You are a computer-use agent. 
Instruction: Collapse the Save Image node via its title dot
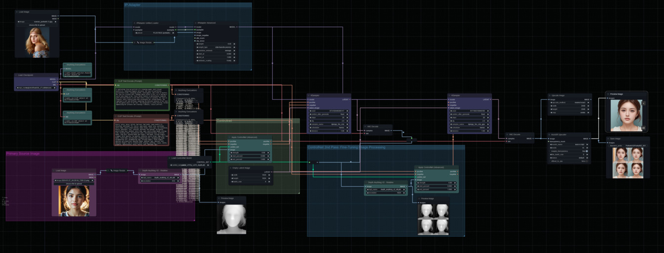tap(608, 139)
